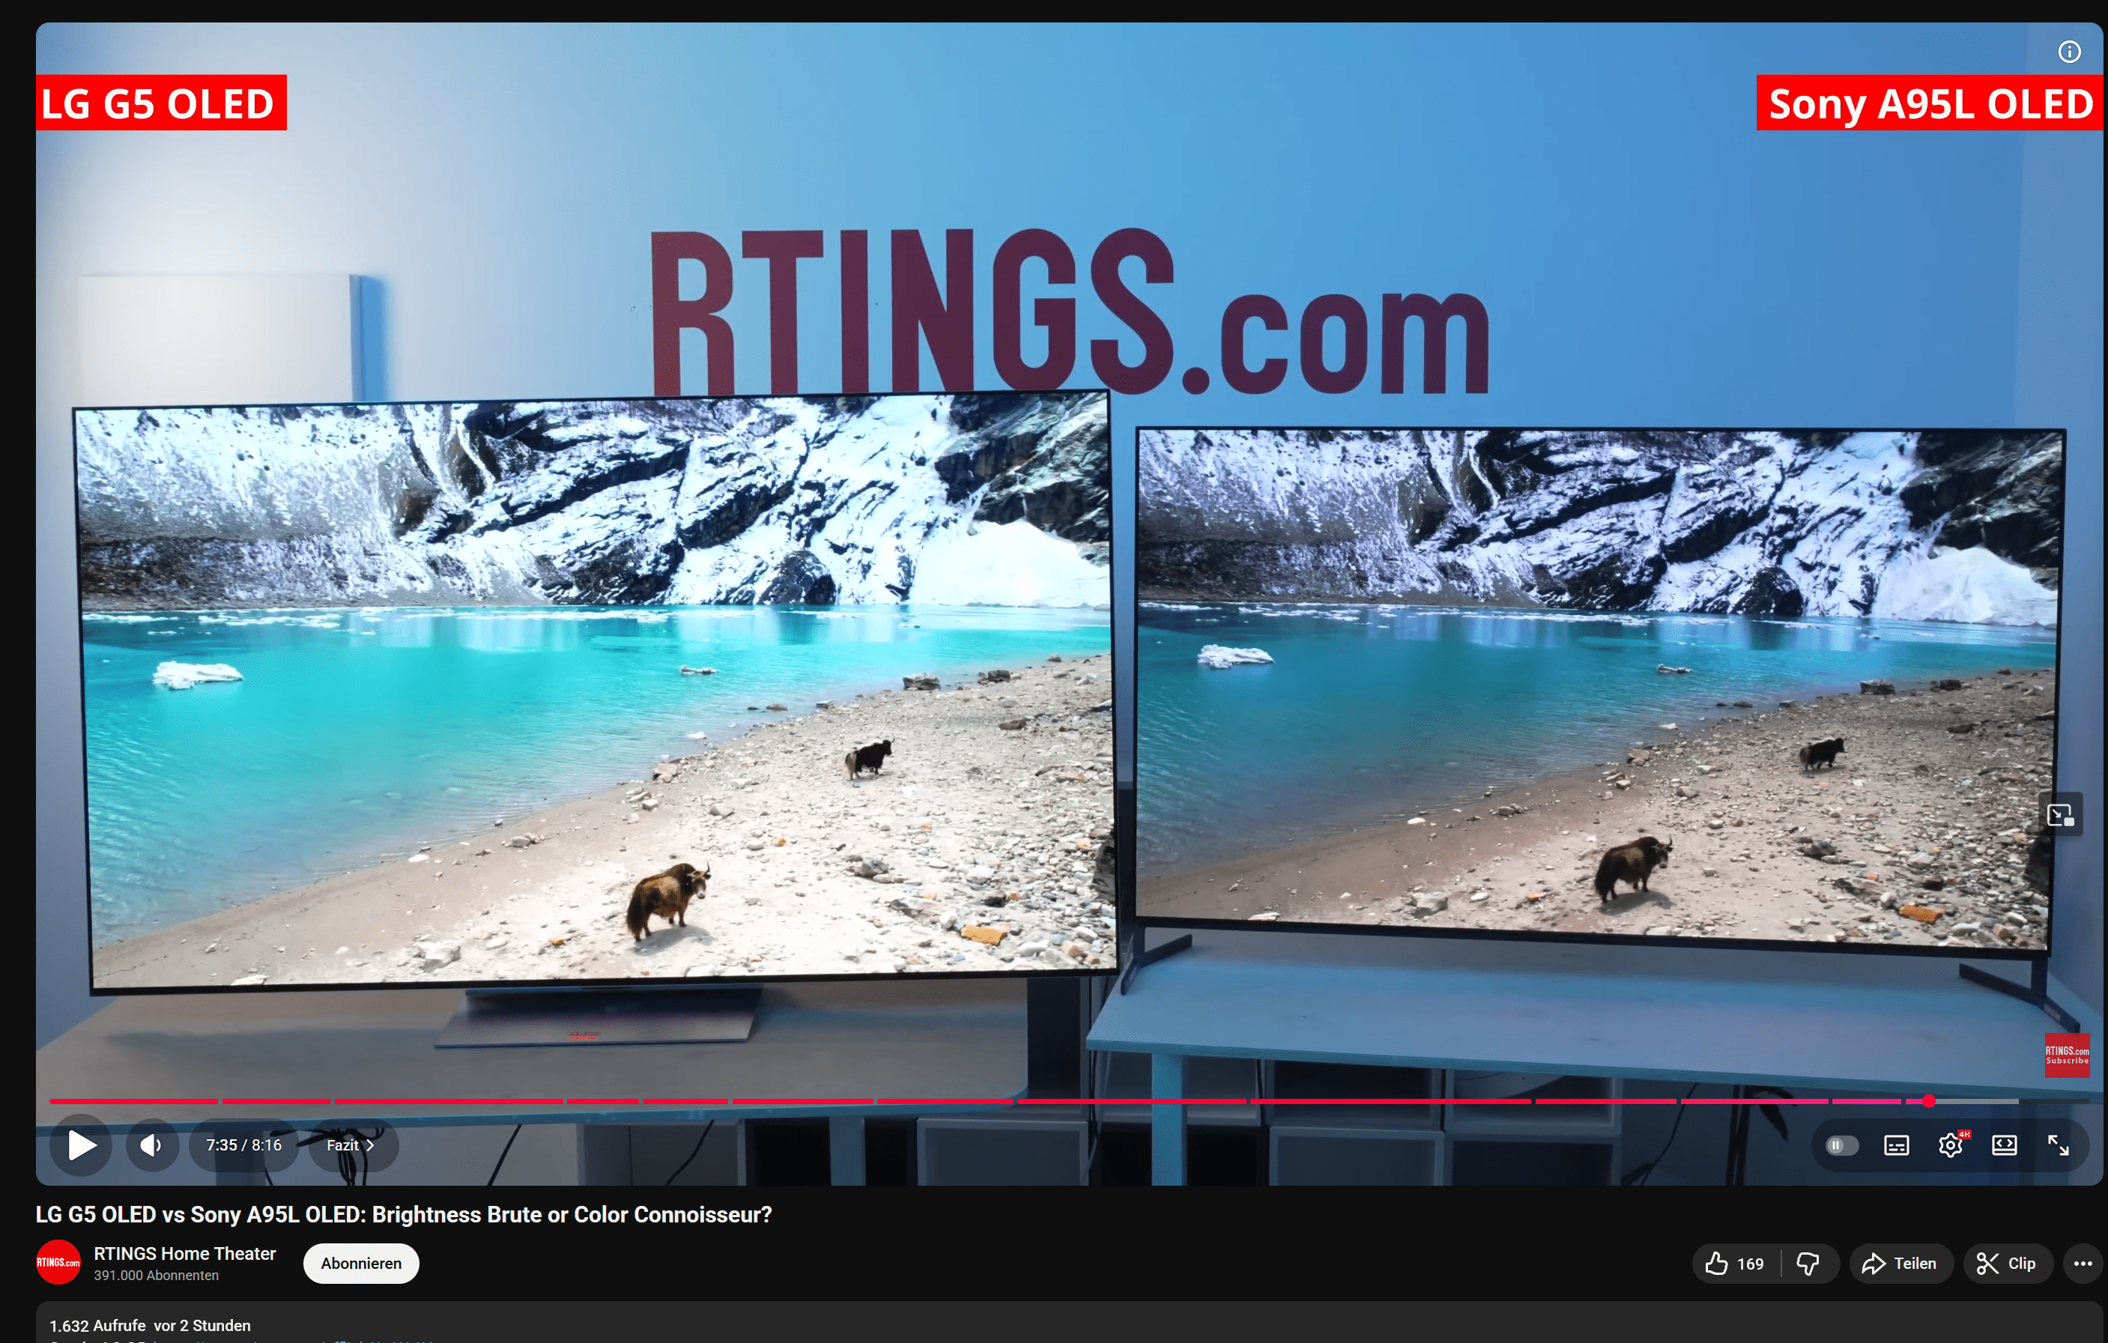Like the video with thumbs up
The width and height of the screenshot is (2108, 1343).
click(1734, 1264)
